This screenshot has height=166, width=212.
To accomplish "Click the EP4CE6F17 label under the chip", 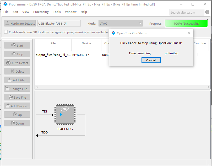I will 65,129.
